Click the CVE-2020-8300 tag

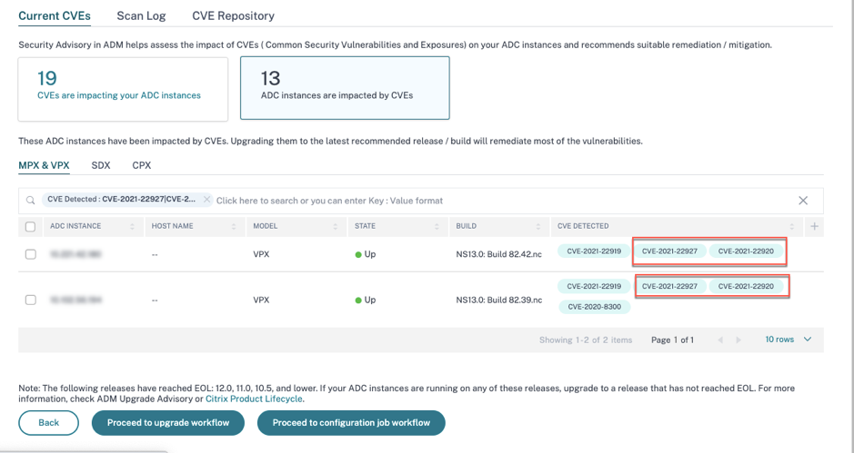(x=594, y=307)
